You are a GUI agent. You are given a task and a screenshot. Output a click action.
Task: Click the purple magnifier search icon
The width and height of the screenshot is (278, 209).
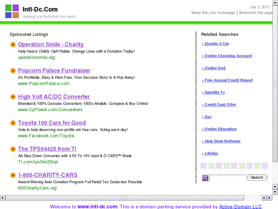tap(205, 178)
